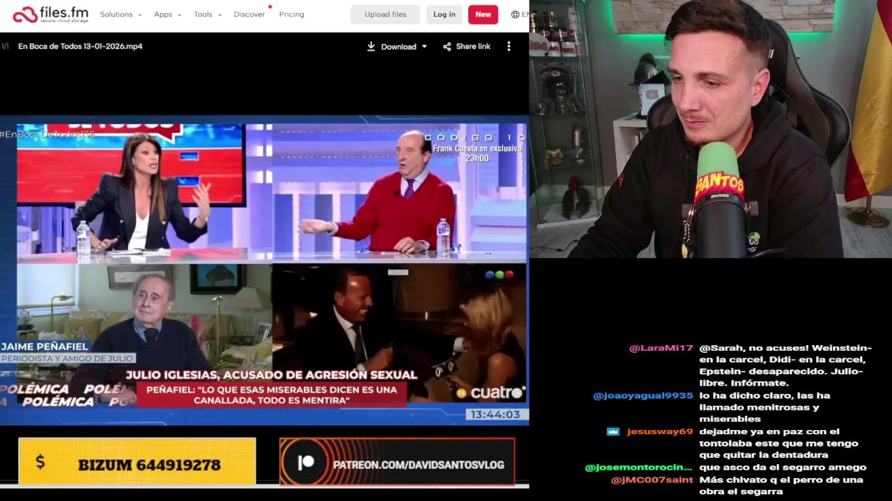Click the 1/1 file counter

click(5, 47)
